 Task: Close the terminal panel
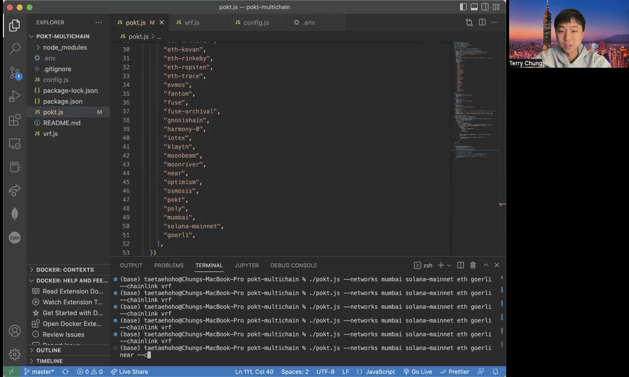497,265
